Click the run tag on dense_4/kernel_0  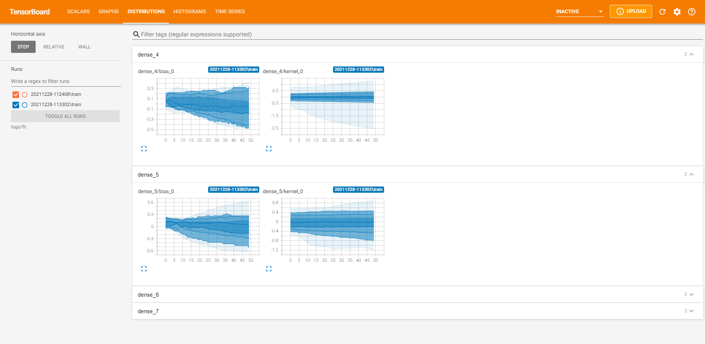358,69
